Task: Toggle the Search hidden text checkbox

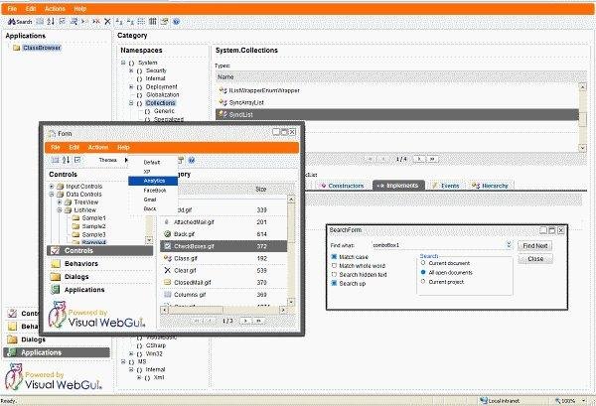Action: [334, 274]
